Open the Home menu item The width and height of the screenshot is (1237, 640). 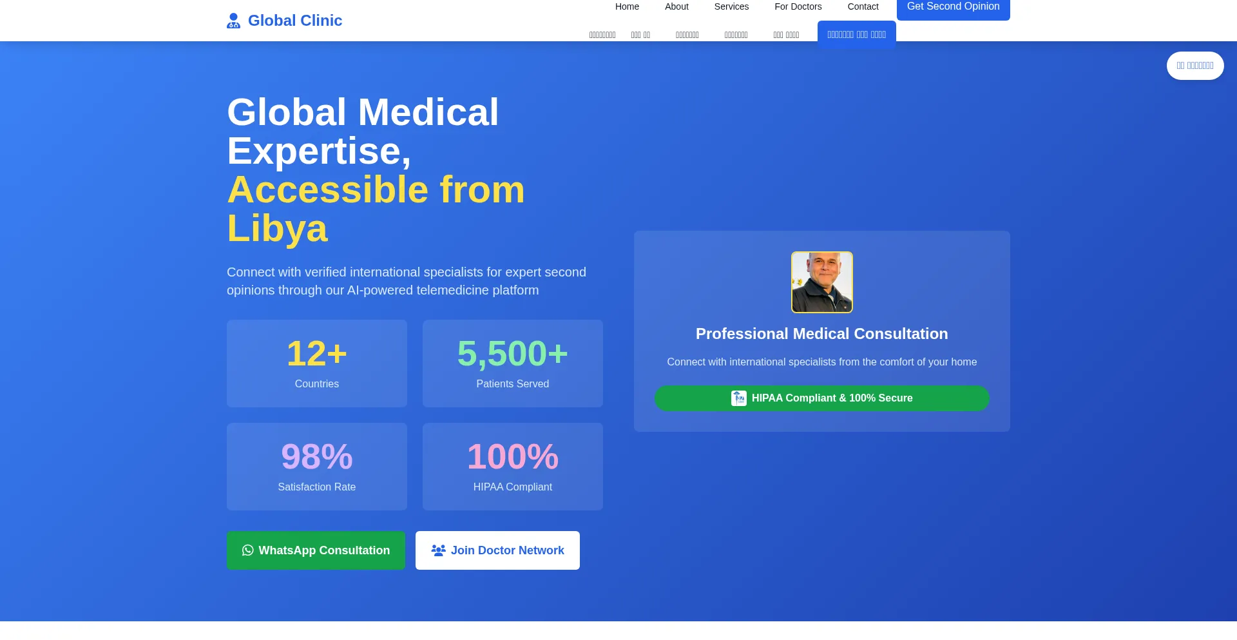[627, 6]
